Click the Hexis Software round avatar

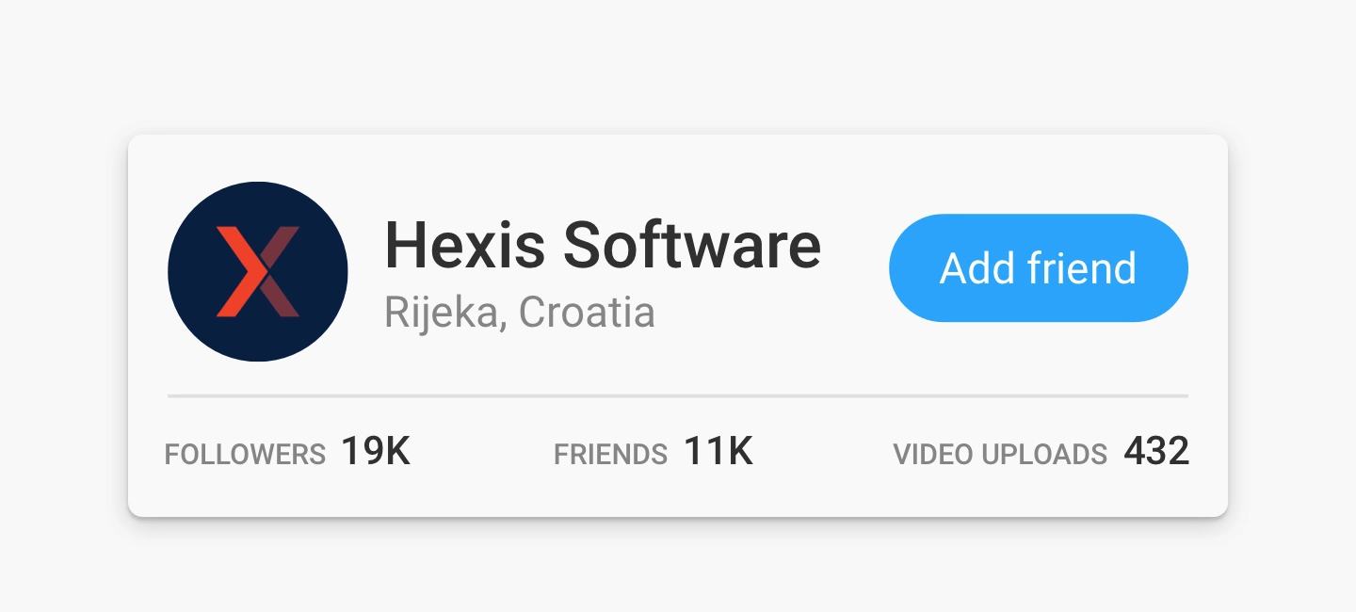pyautogui.click(x=258, y=271)
